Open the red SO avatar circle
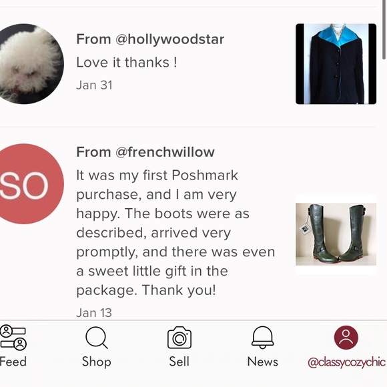387x387 pixels. (x=31, y=184)
